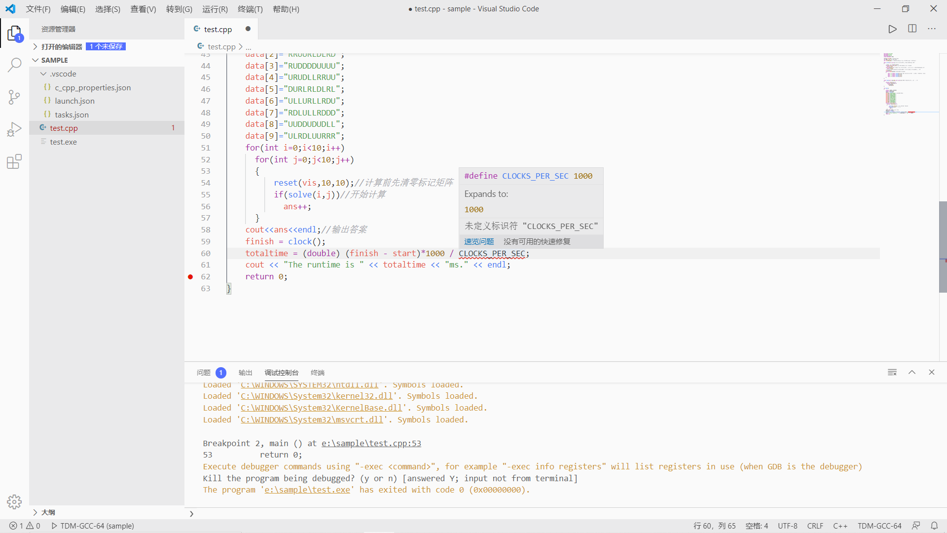Open the Run and Debug view
Screen dimensions: 947x533
coord(14,129)
